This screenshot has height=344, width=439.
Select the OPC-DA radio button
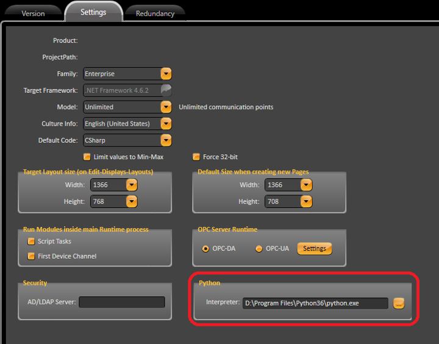(x=205, y=249)
